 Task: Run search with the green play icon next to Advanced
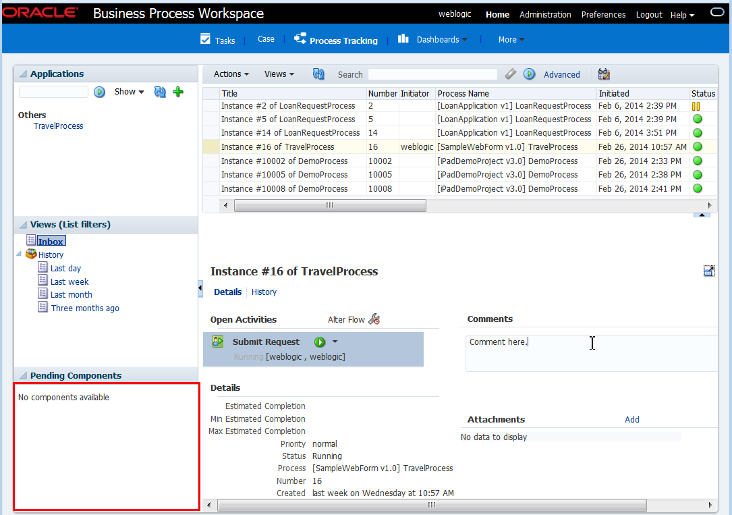point(530,74)
